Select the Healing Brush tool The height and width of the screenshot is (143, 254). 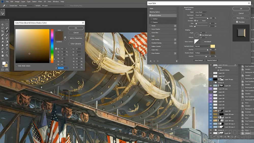[3, 35]
